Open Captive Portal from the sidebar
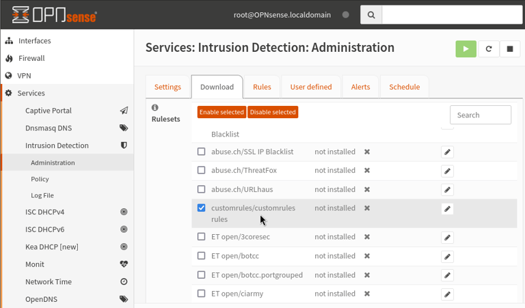The image size is (525, 308). tap(49, 111)
